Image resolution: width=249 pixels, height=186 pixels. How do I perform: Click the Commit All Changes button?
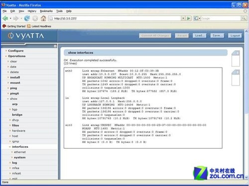[155, 36]
